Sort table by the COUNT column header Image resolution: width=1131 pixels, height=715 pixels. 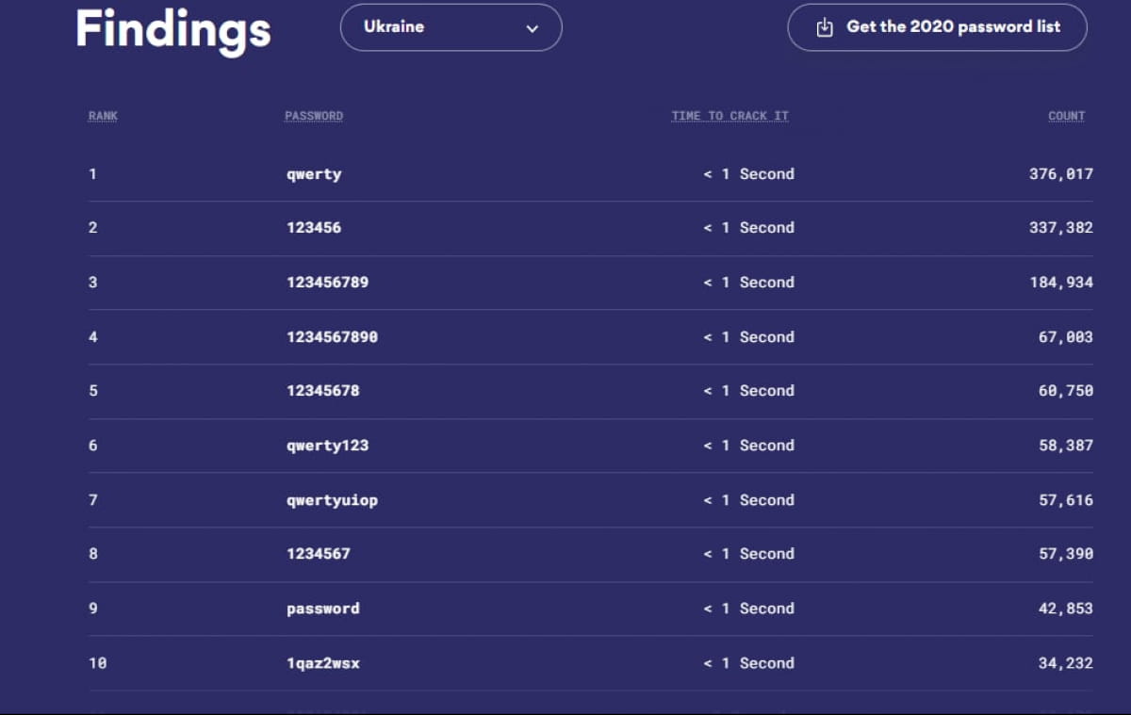click(x=1066, y=116)
